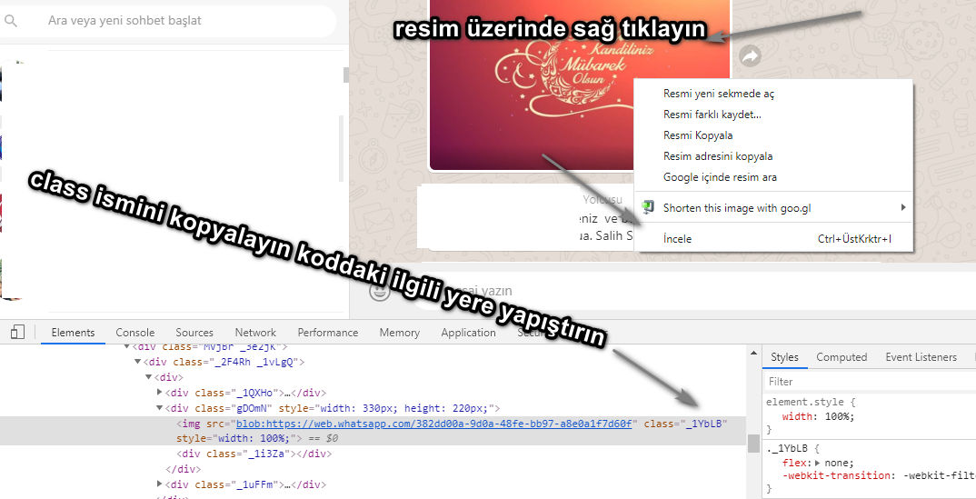Select the Styles tab in sidebar pane
The image size is (976, 499).
coord(784,357)
